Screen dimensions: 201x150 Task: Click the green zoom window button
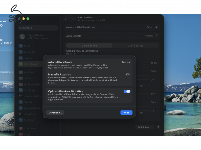coord(28,19)
